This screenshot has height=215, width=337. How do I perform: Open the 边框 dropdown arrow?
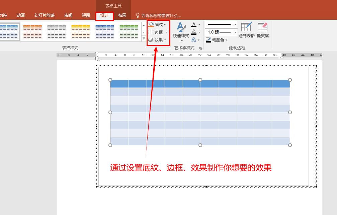tap(167, 32)
